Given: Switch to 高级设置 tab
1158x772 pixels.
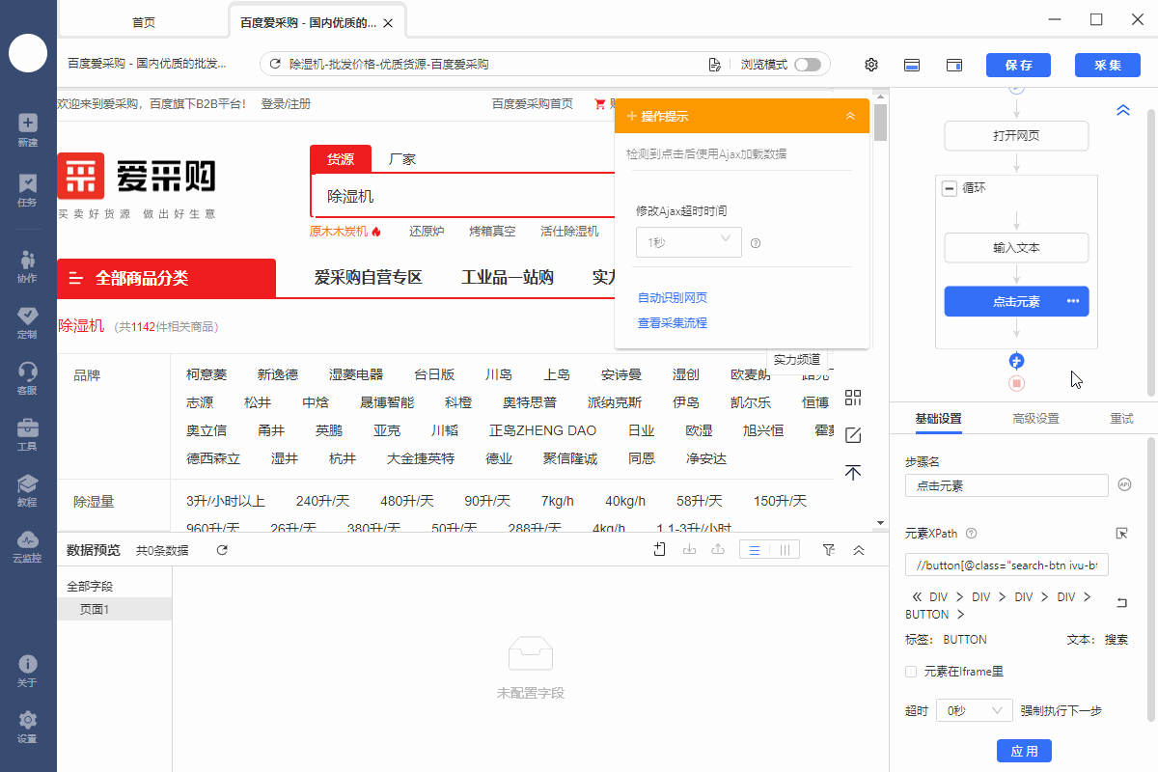Looking at the screenshot, I should click(x=1035, y=419).
